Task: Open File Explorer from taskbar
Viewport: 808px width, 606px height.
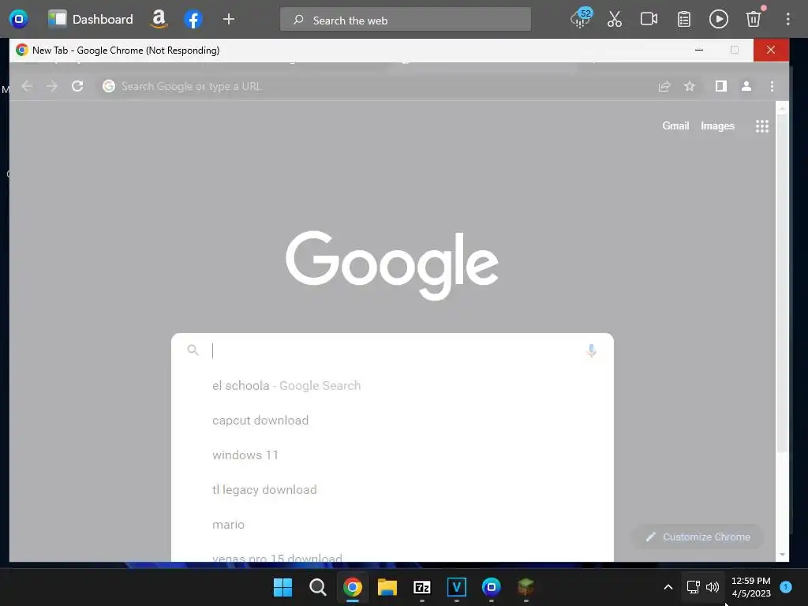Action: point(387,587)
